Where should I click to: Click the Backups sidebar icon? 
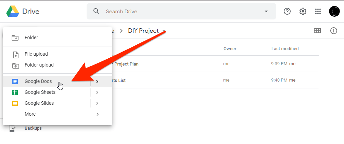click(13, 128)
